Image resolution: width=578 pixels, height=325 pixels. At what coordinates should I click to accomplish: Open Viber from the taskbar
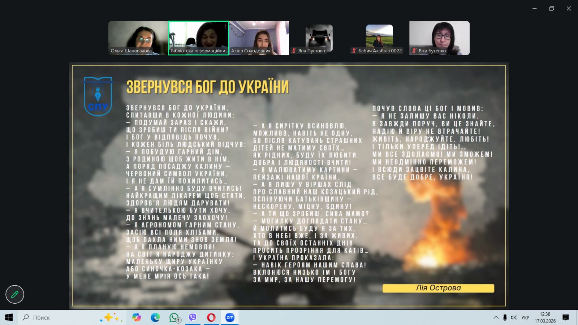click(193, 317)
